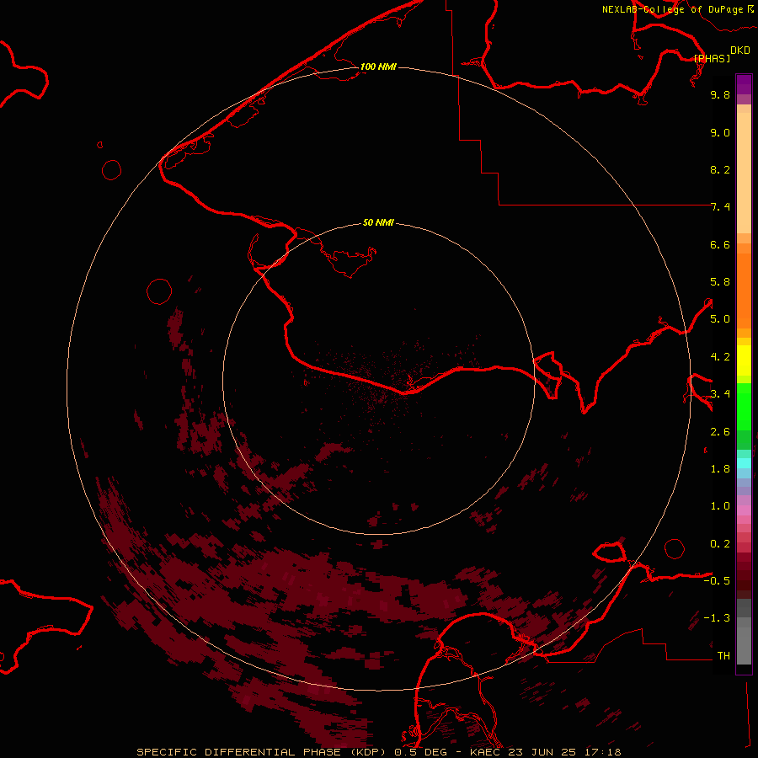The height and width of the screenshot is (758, 758).
Task: Pick the bright green color bar segment
Action: coord(744,406)
